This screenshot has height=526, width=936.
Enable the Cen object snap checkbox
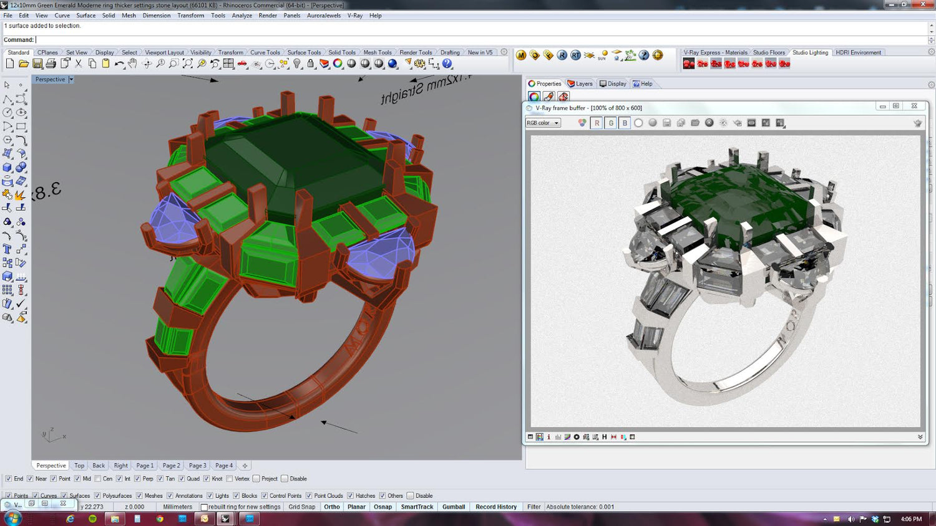(x=98, y=479)
